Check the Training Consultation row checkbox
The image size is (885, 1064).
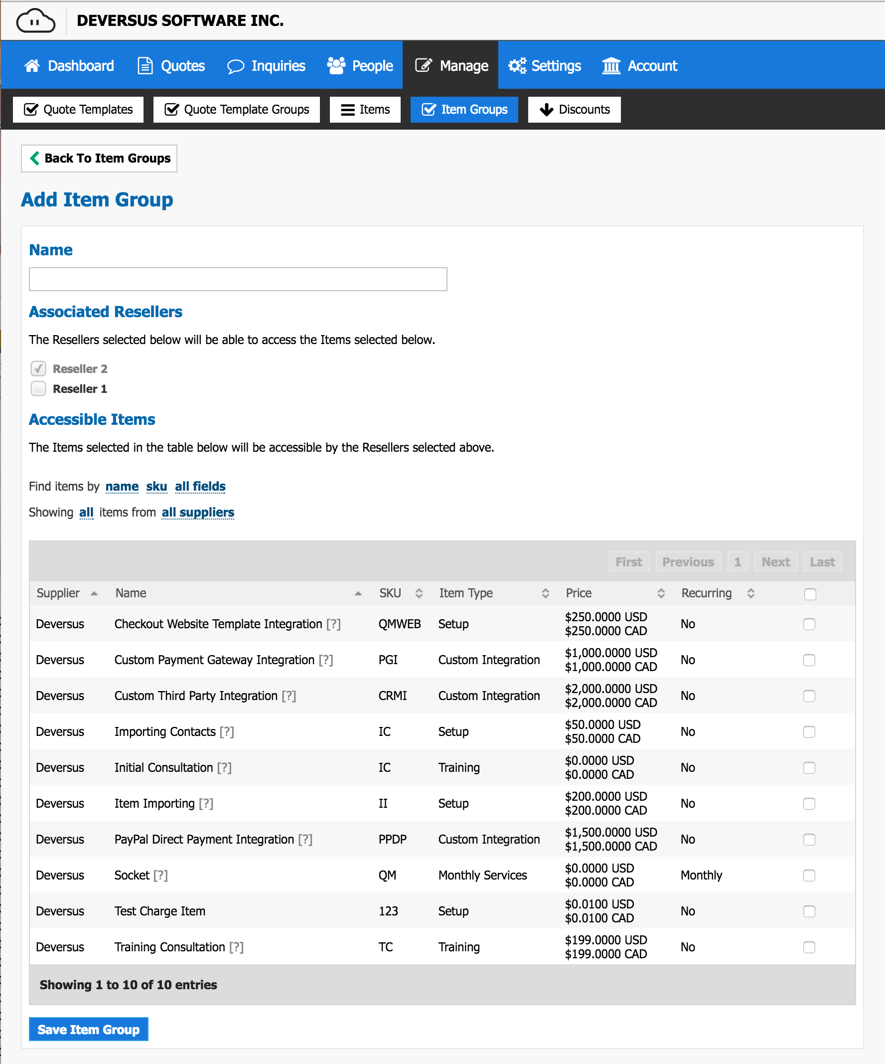click(809, 947)
